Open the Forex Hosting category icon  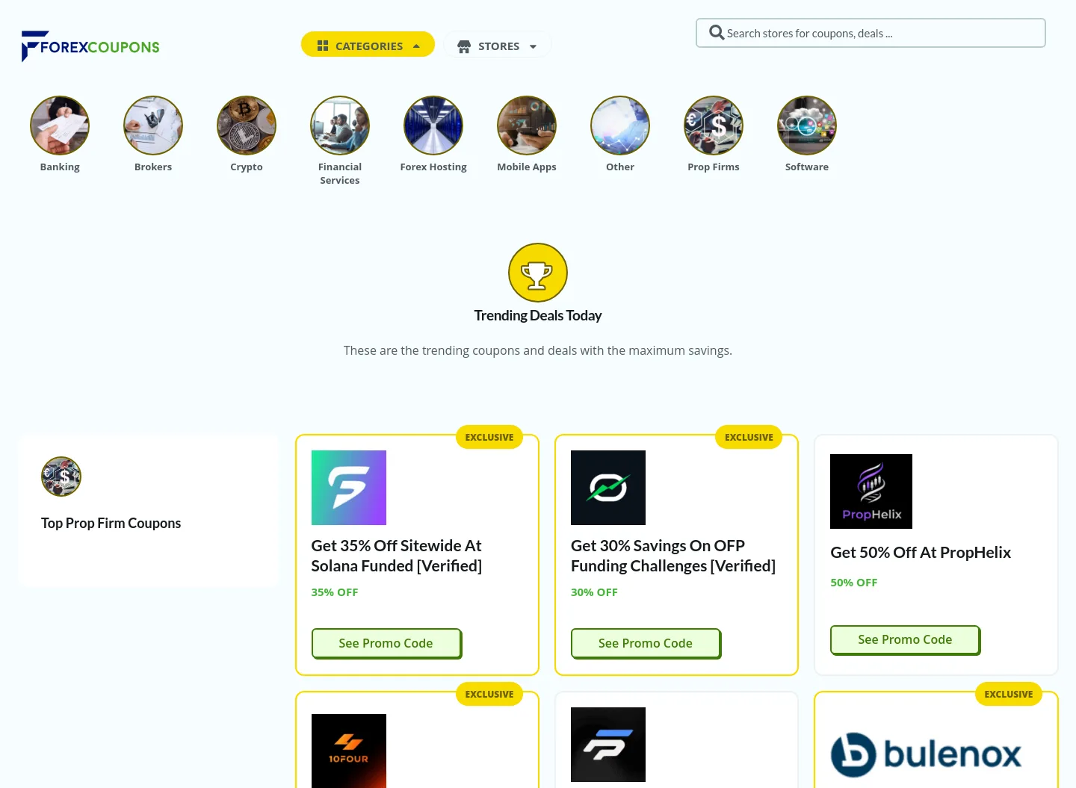433,125
